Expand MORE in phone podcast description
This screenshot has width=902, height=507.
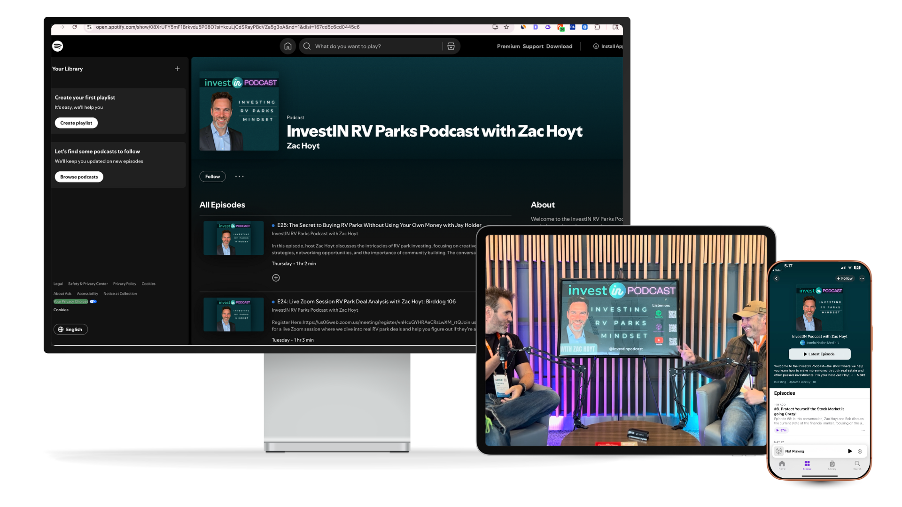coord(861,375)
